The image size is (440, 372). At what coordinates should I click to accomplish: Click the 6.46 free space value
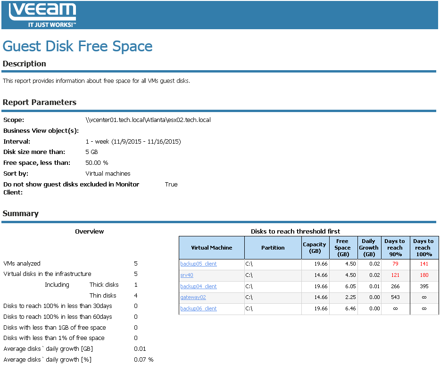(350, 308)
